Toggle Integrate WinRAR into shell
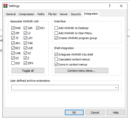The width and height of the screenshot is (130, 120). pyautogui.click(x=56, y=54)
